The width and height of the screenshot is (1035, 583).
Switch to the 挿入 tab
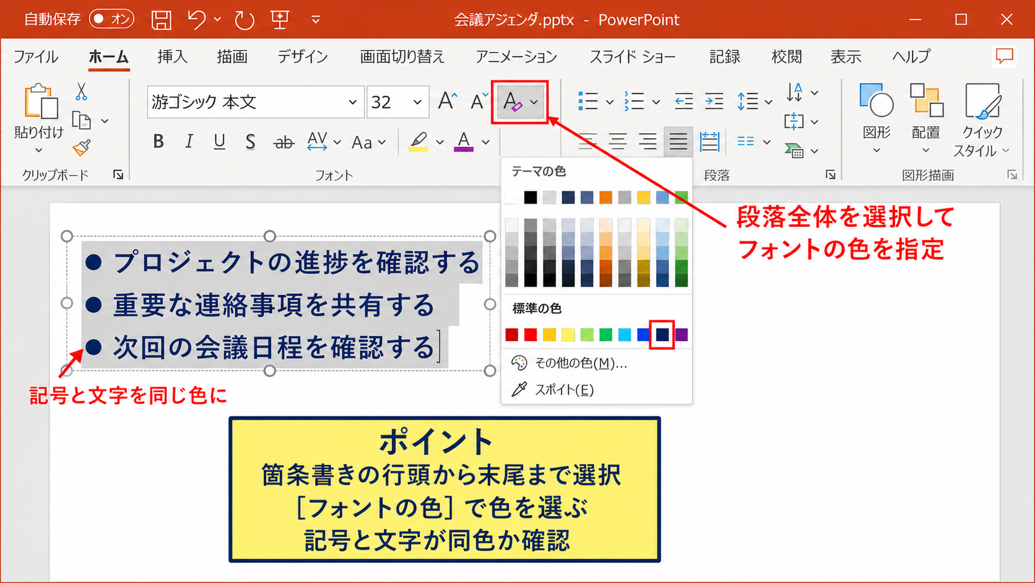172,56
